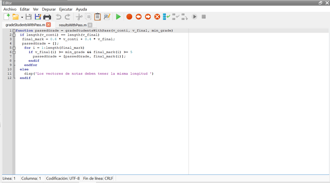The height and width of the screenshot is (183, 330).
Task: Collapse the for loop fold on line 5
Action: [14, 48]
